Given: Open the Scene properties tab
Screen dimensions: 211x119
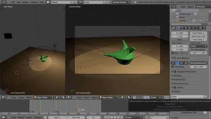Looking at the screenshot, I should (x=182, y=28).
